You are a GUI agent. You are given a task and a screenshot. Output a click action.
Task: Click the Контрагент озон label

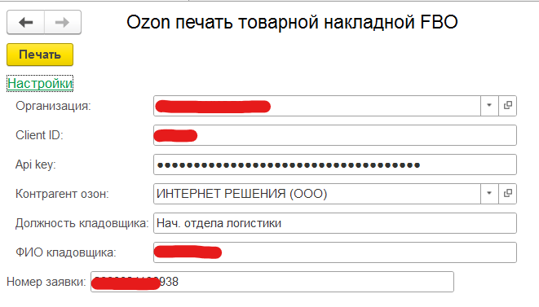pyautogui.click(x=62, y=194)
